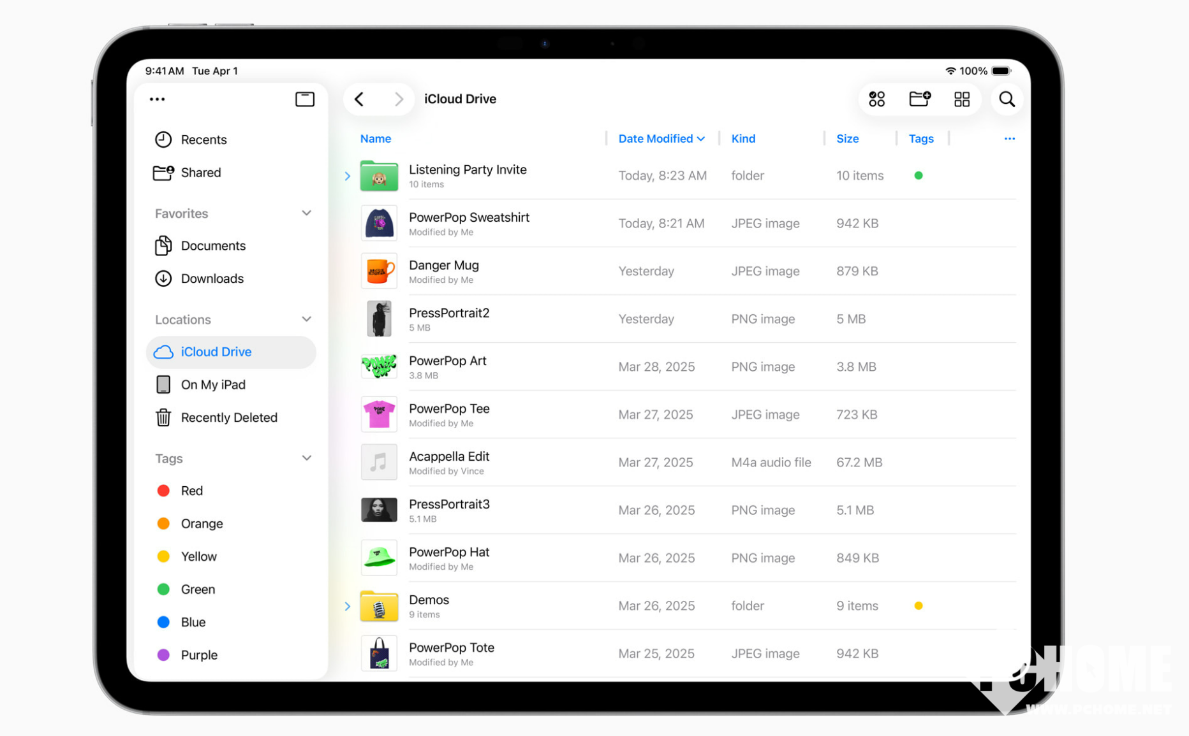The width and height of the screenshot is (1189, 736).
Task: Select the 'Acappella Edit' file name
Action: pyautogui.click(x=448, y=456)
